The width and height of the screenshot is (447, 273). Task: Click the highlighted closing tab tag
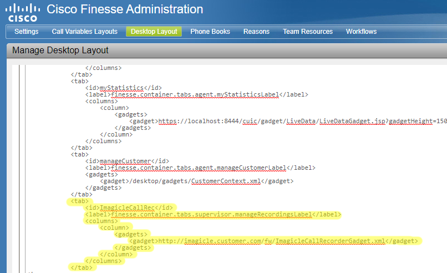(x=80, y=267)
